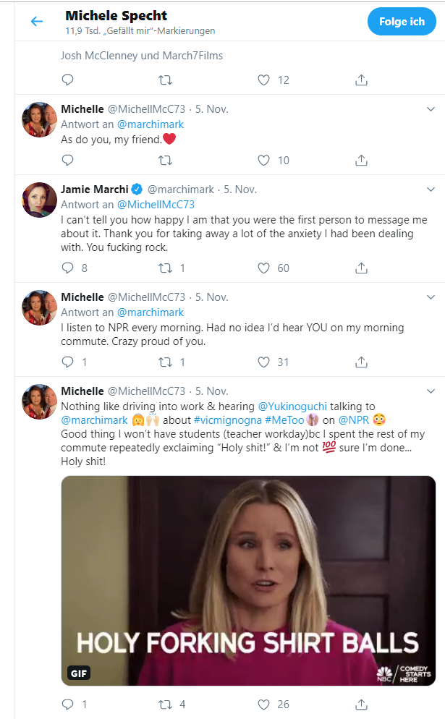Expand more menu on 'As do you' tweet
The width and height of the screenshot is (445, 719).
coord(431,109)
